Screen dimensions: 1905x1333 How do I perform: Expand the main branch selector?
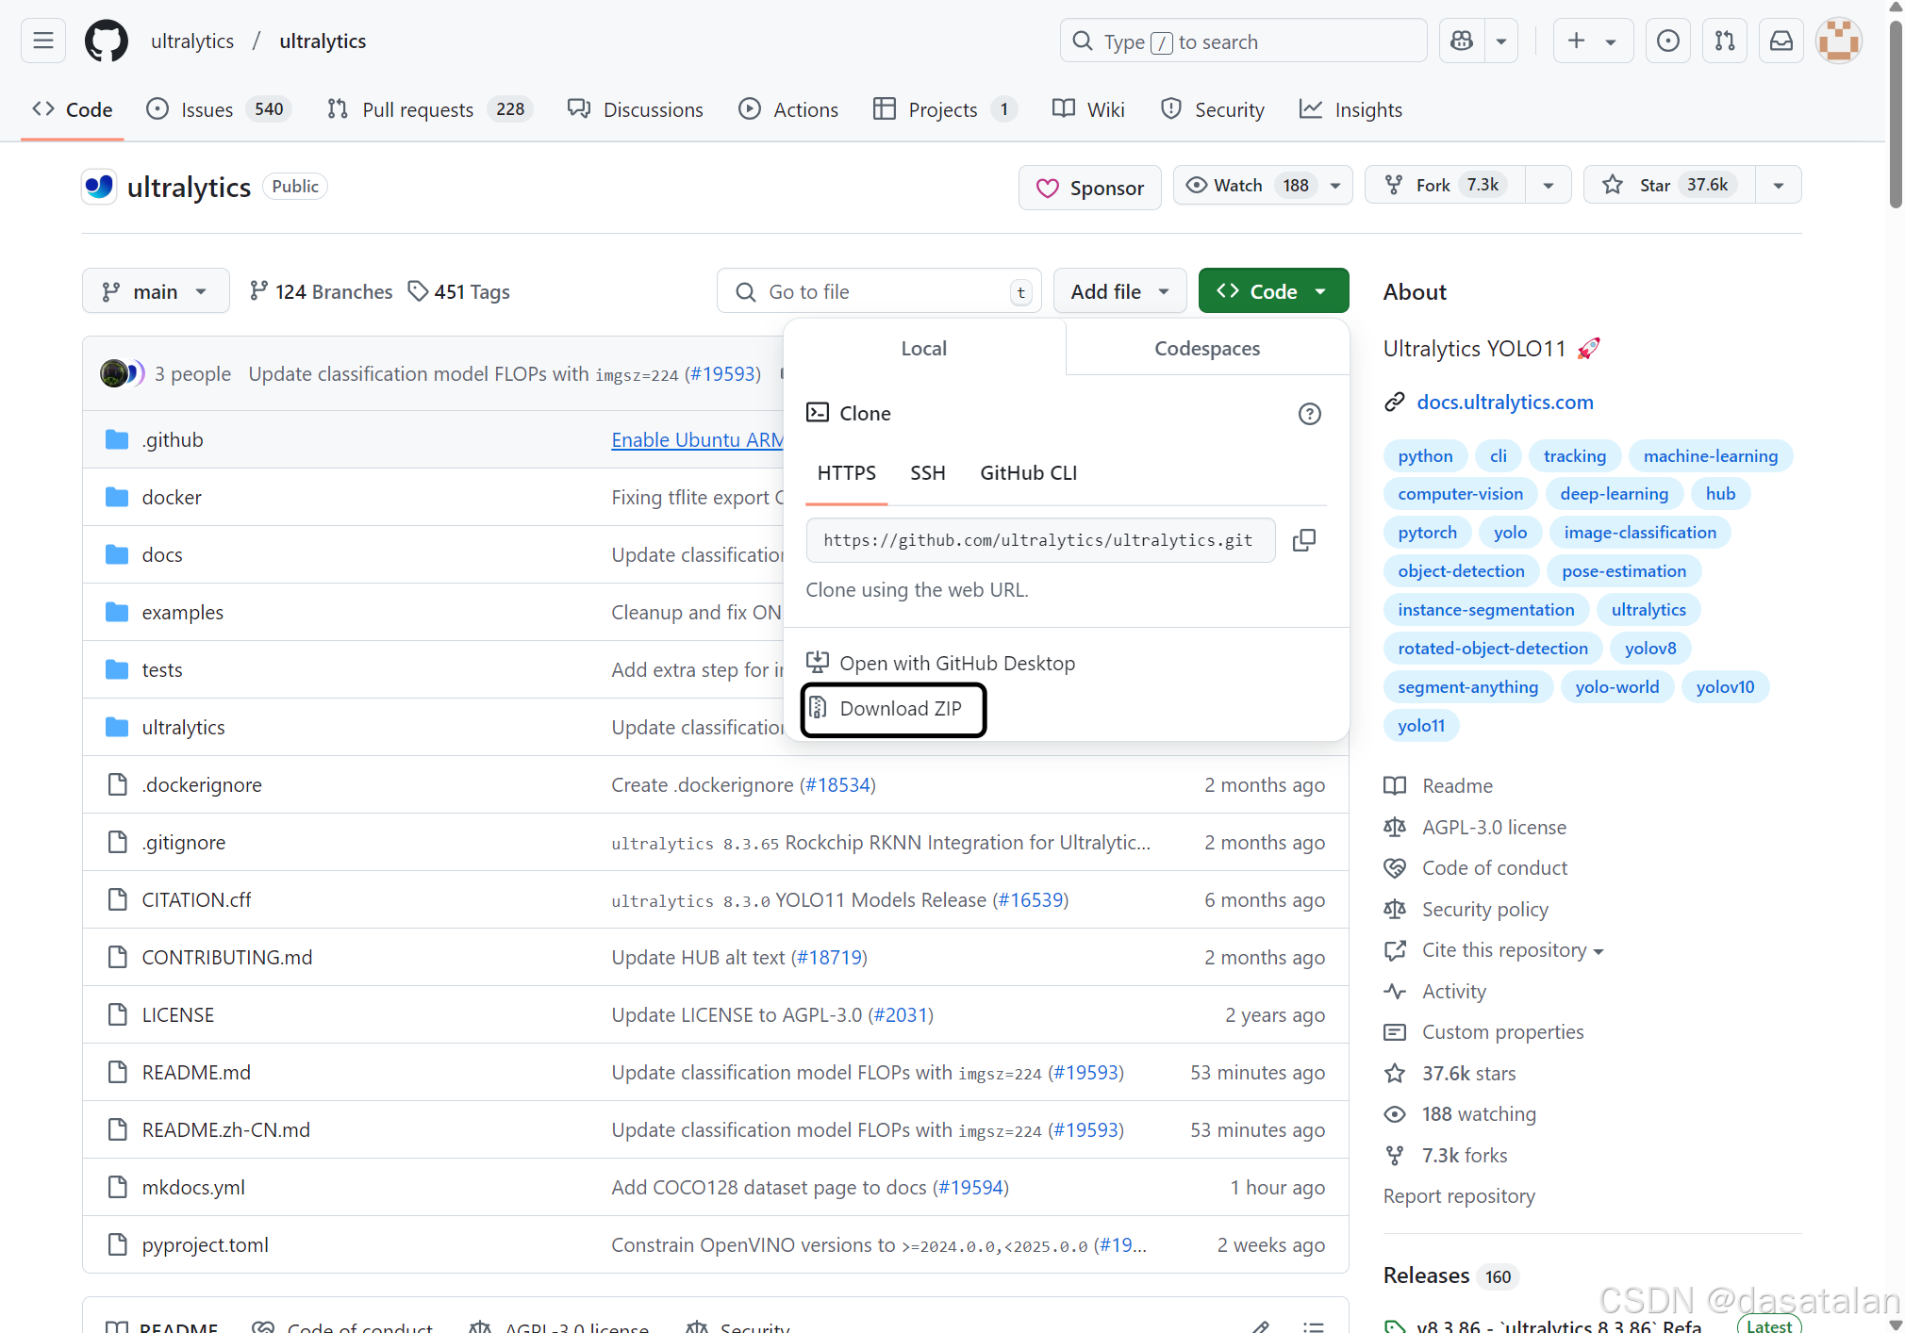pos(155,291)
